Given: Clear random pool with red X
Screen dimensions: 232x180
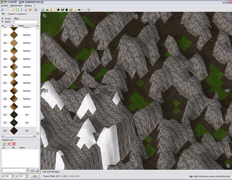Looking at the screenshot, I should (14, 143).
